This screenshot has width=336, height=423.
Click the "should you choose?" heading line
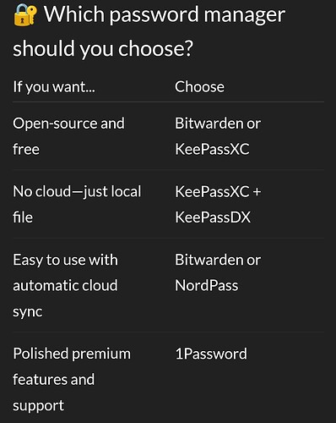[103, 49]
